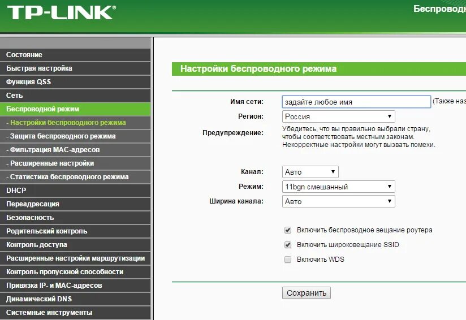This screenshot has height=320, width=466.
Task: Go to Привязка IP- и MAC-адресов
Action: 75,286
